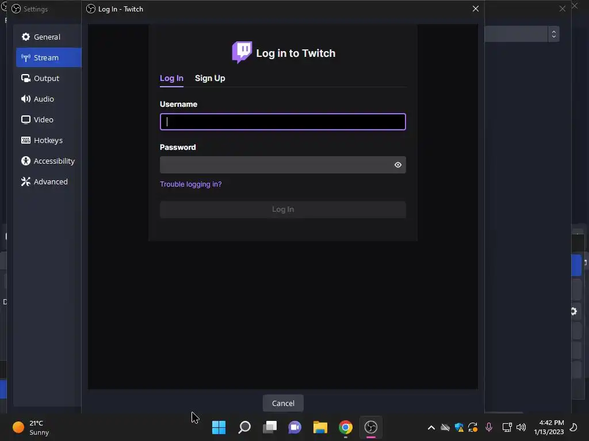This screenshot has width=589, height=441.
Task: Click the Accessibility person icon in sidebar
Action: coord(25,161)
